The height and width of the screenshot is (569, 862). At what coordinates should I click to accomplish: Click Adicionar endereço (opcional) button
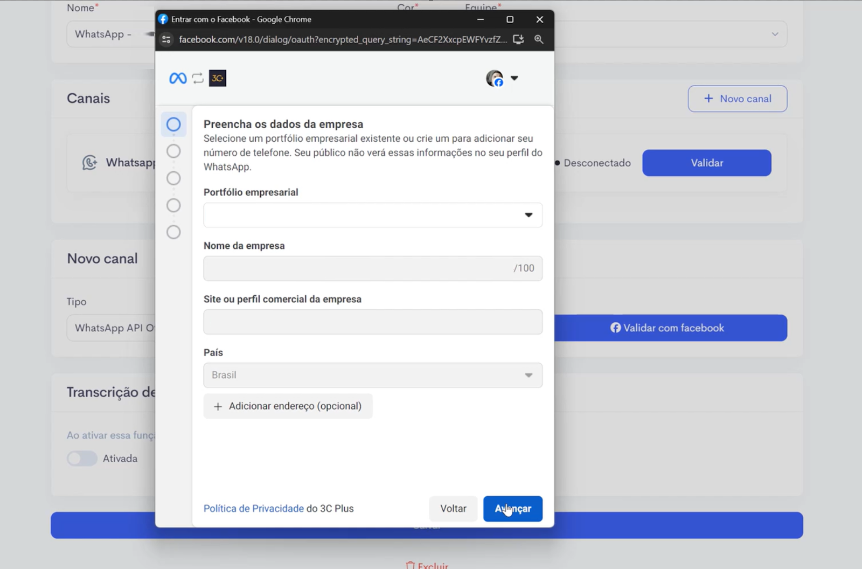click(x=288, y=406)
